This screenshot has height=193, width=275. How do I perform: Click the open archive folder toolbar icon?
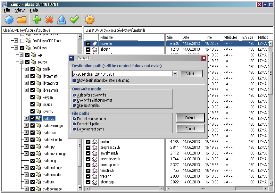click(x=21, y=20)
